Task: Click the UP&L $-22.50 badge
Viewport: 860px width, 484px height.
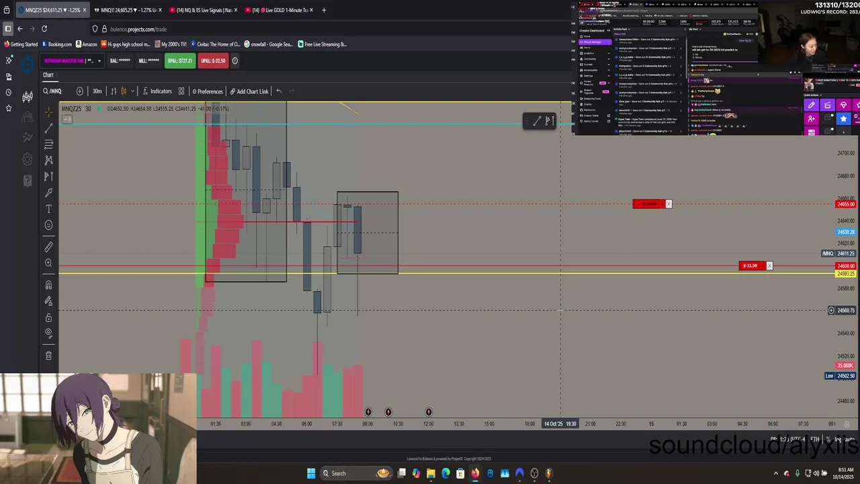Action: click(213, 61)
